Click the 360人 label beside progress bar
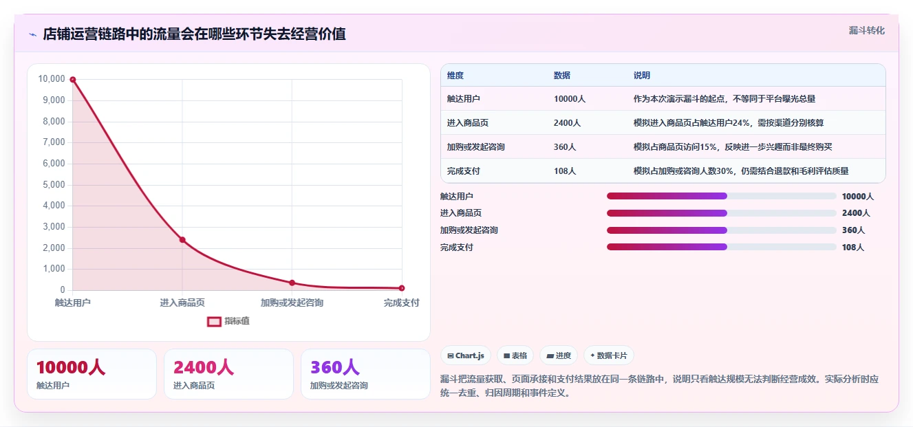Screen dimensions: 913x427 (853, 230)
